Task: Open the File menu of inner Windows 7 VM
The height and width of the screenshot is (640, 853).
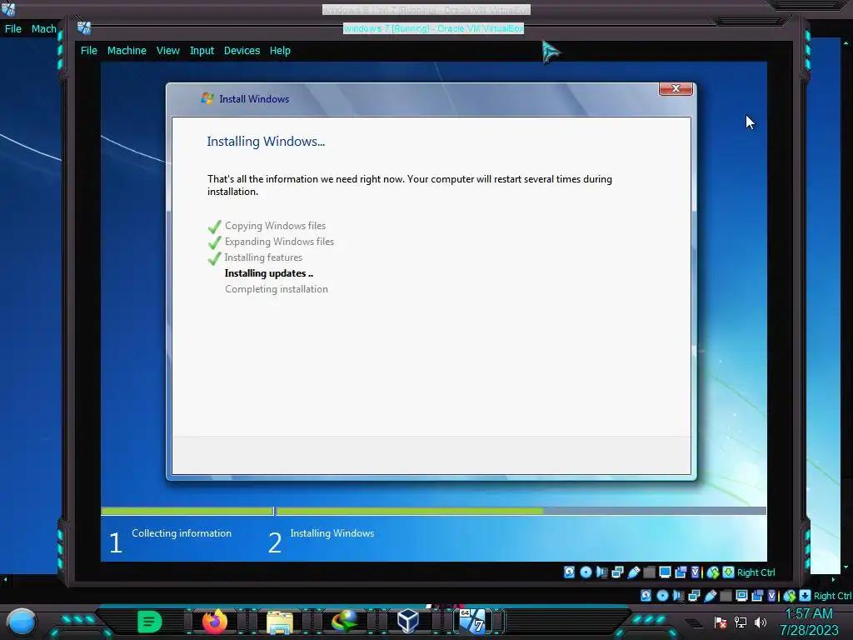Action: 88,51
